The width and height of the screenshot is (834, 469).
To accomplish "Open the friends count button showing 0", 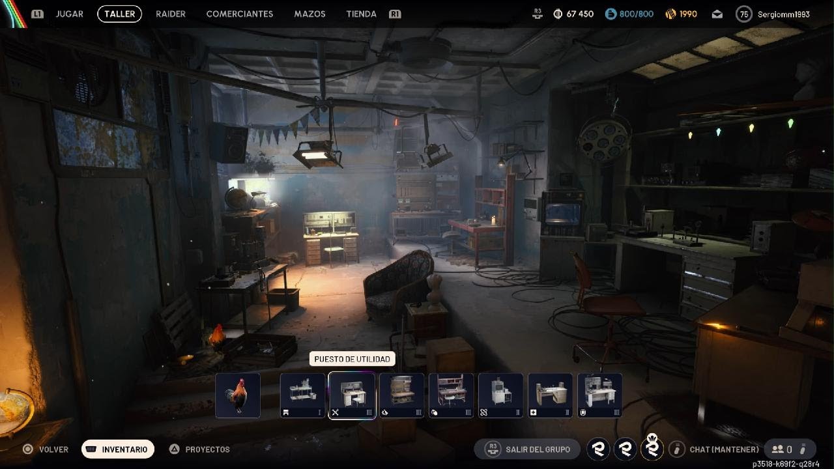I will [790, 449].
